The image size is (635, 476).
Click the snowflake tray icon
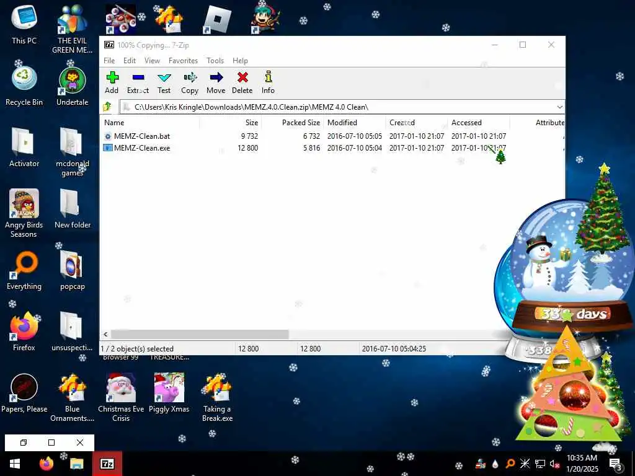point(525,464)
